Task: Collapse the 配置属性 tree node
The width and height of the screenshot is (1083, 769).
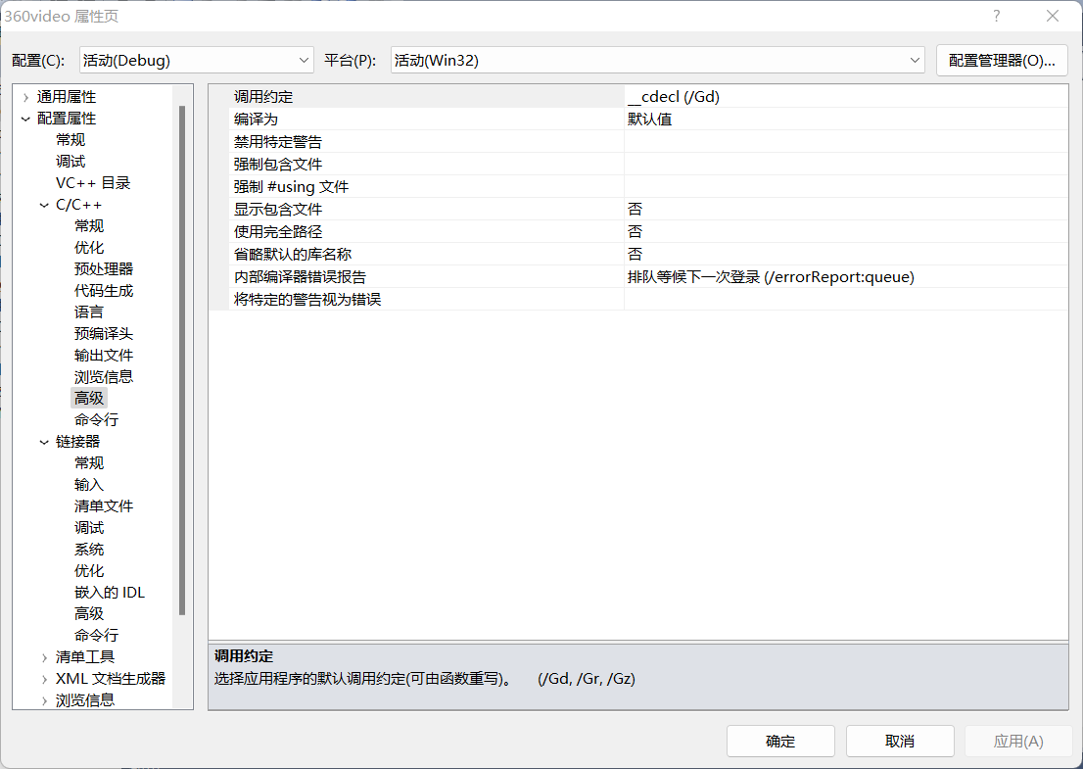Action: pos(24,118)
